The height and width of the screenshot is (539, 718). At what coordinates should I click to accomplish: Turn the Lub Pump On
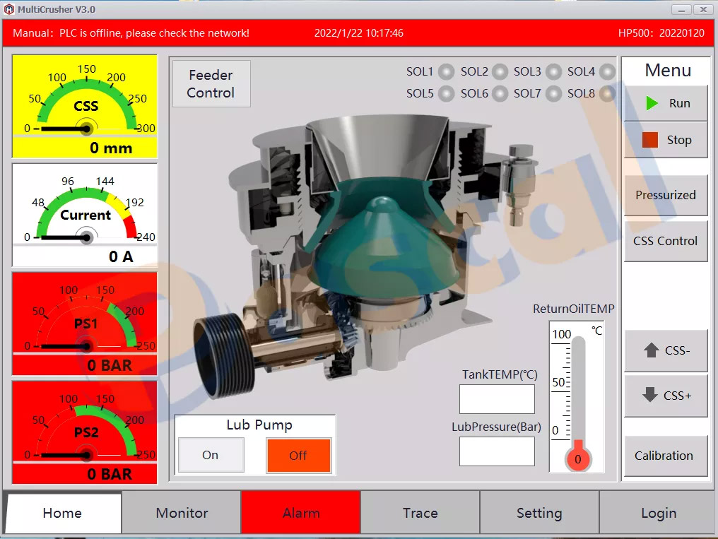point(211,455)
